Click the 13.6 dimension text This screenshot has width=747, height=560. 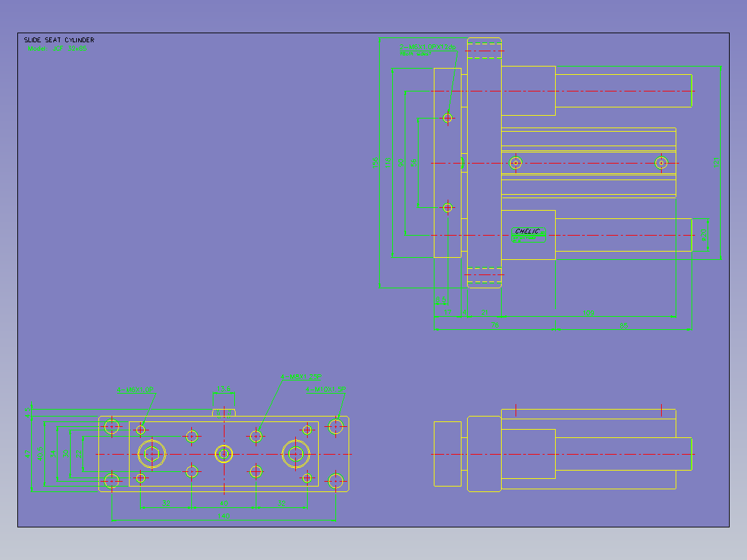point(223,389)
